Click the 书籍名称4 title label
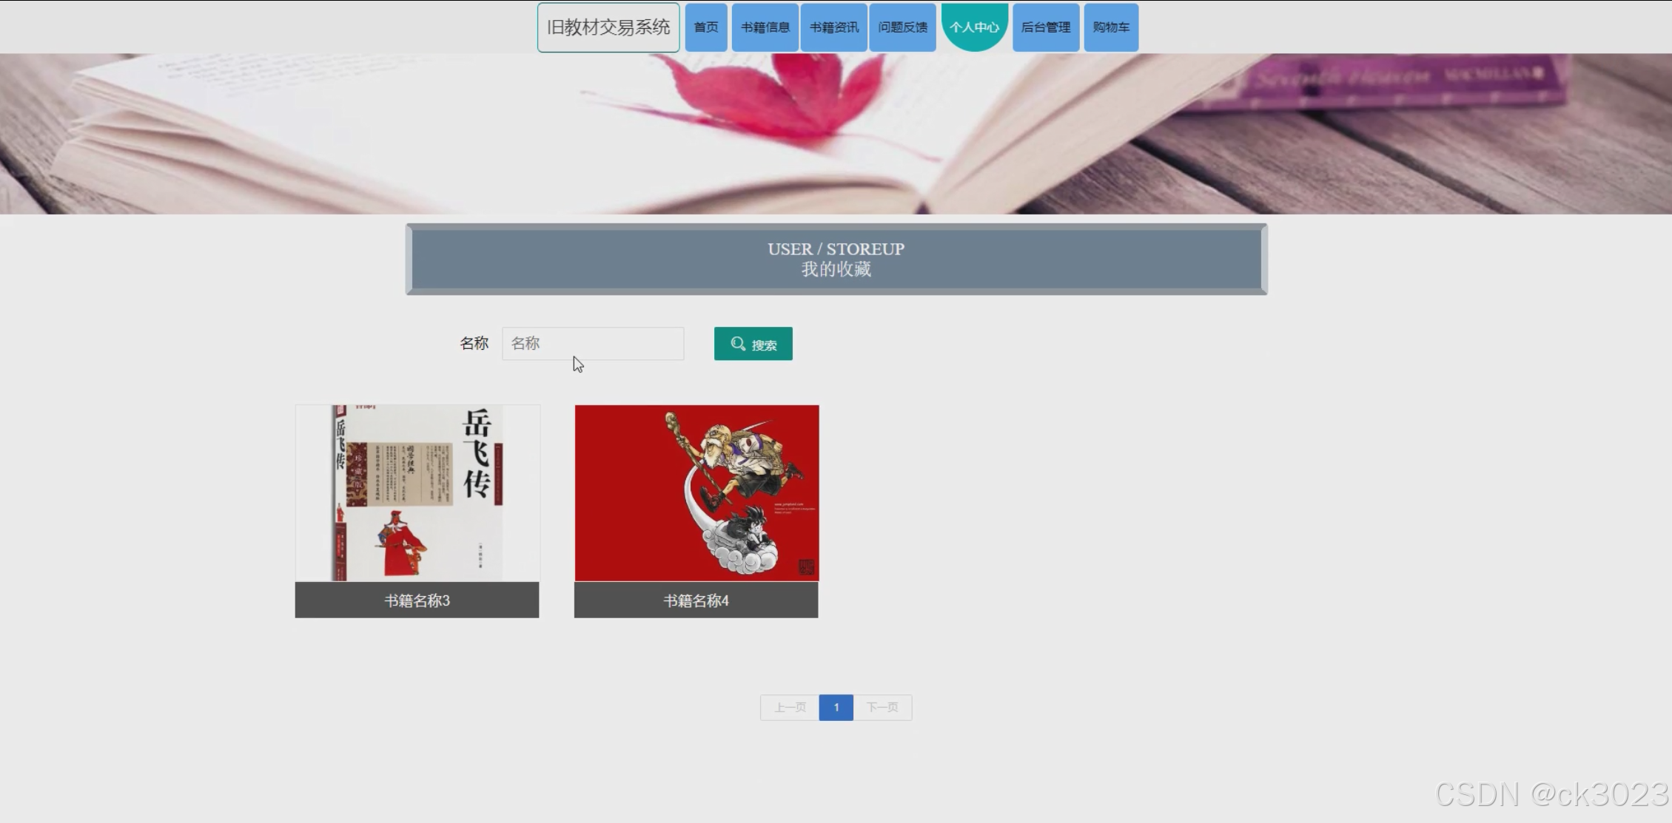Screen dimensions: 1672x823 click(696, 600)
